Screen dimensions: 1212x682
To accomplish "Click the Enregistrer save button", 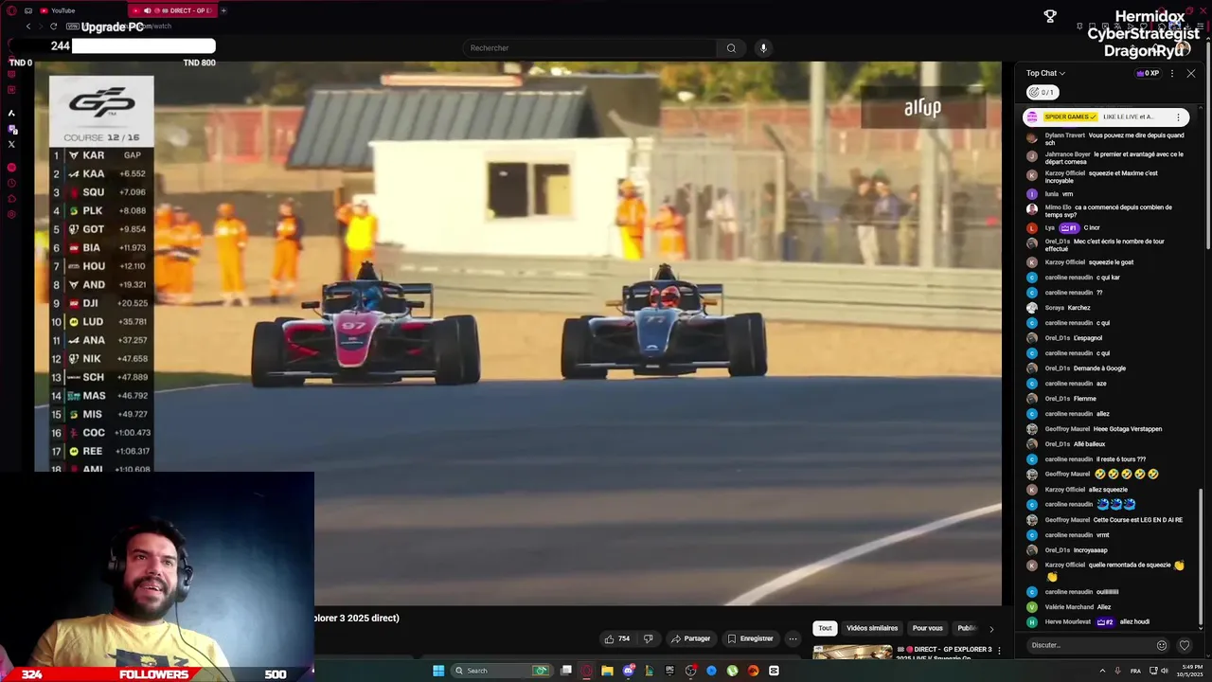I will click(750, 638).
